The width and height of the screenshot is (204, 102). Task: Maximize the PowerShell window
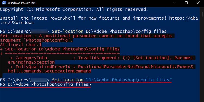(x=186, y=3)
